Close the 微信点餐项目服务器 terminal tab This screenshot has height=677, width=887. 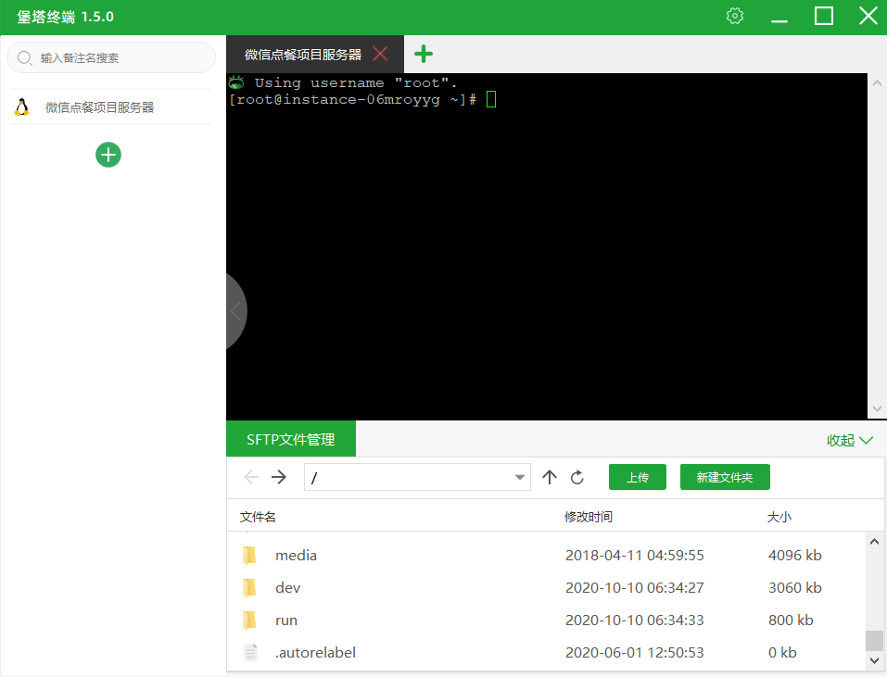(380, 55)
